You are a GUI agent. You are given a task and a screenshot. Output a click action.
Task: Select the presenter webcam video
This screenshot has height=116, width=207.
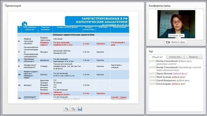point(176,24)
